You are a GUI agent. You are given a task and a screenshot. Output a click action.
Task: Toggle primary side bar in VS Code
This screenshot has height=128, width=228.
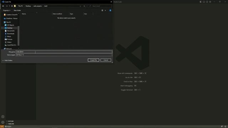click(201, 2)
